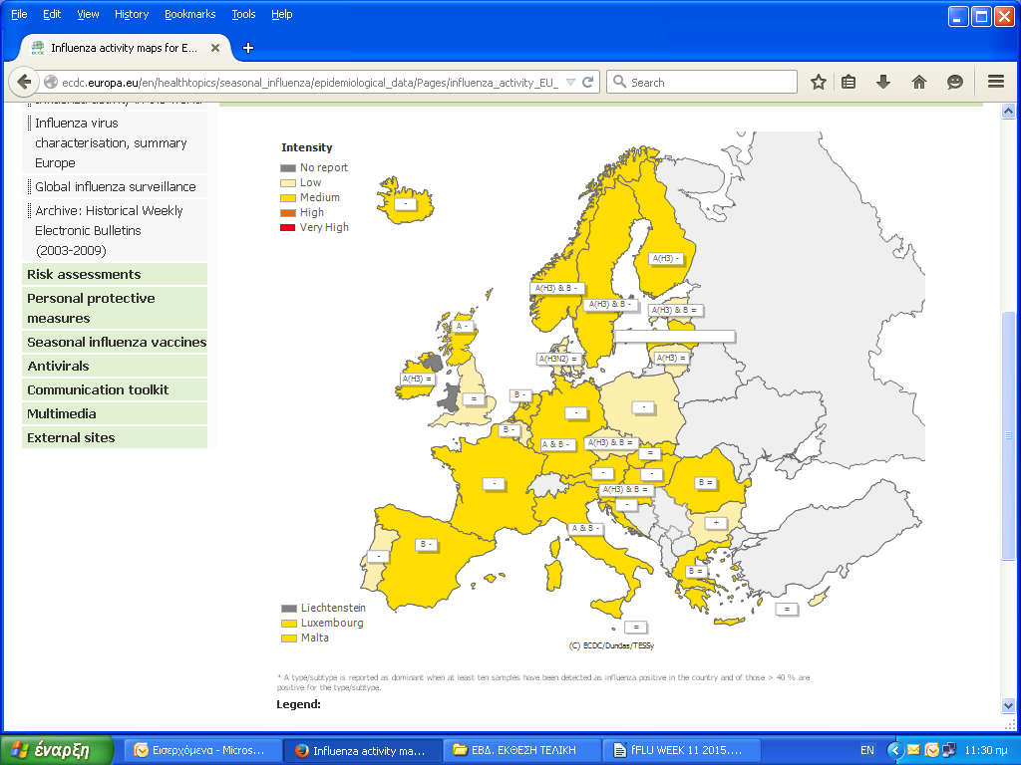Image resolution: width=1021 pixels, height=765 pixels.
Task: Click the Luxembourg legend swatch
Action: point(289,624)
